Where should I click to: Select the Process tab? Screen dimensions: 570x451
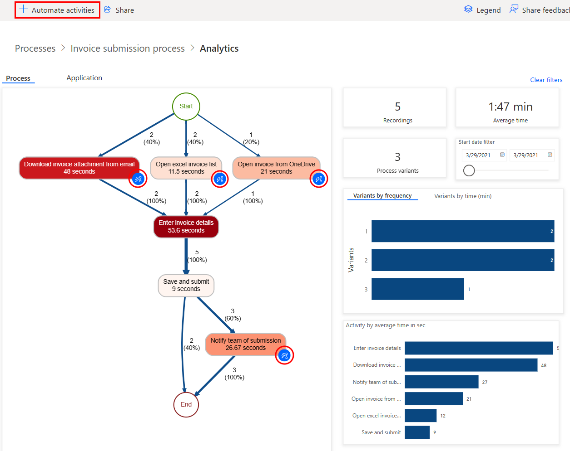(18, 78)
